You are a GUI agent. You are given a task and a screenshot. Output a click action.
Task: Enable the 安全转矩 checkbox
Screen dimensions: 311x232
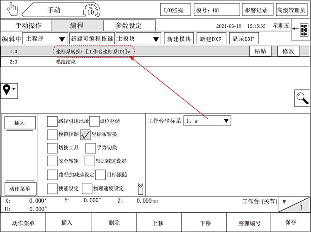pos(52,161)
